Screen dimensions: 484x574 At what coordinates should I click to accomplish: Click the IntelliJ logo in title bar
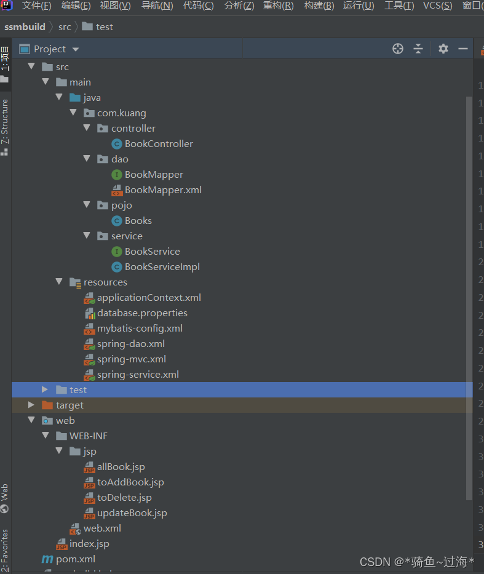point(7,5)
